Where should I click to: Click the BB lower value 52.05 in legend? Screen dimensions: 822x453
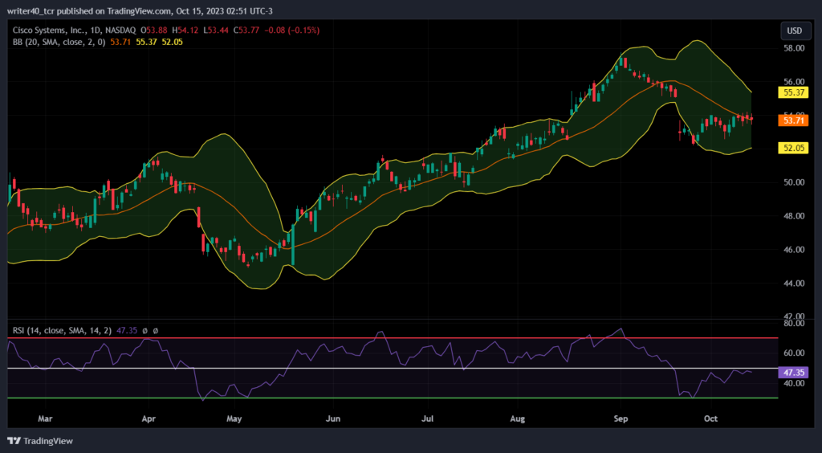(x=172, y=42)
